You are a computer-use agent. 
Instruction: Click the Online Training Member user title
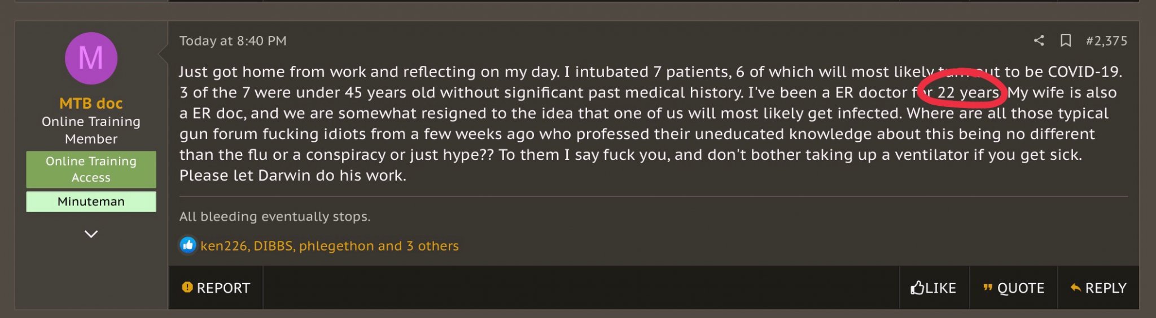coord(91,130)
